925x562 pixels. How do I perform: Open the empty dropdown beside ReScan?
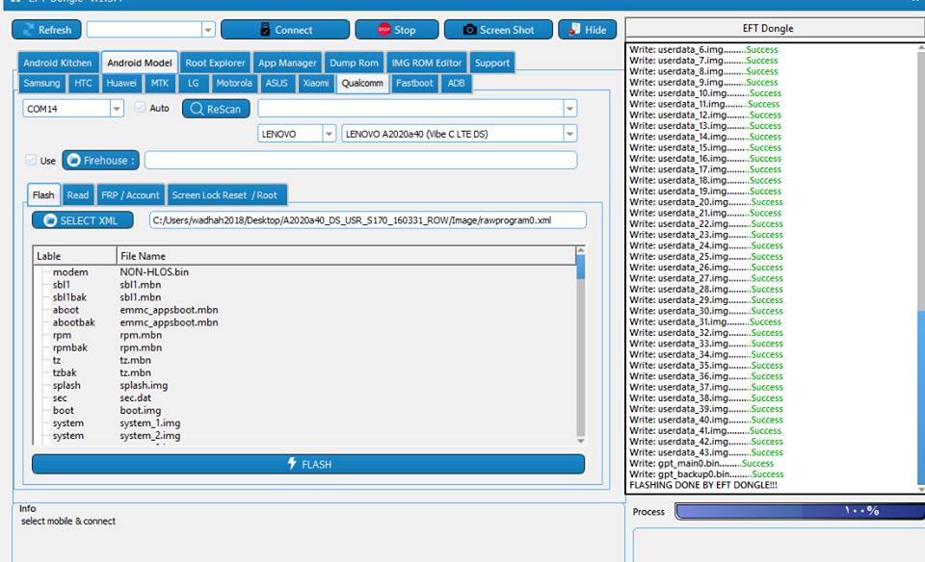click(569, 109)
